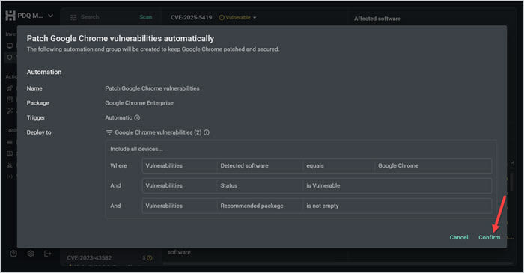This screenshot has width=524, height=273.
Task: Click the Google Chrome filter value cell
Action: click(433, 165)
